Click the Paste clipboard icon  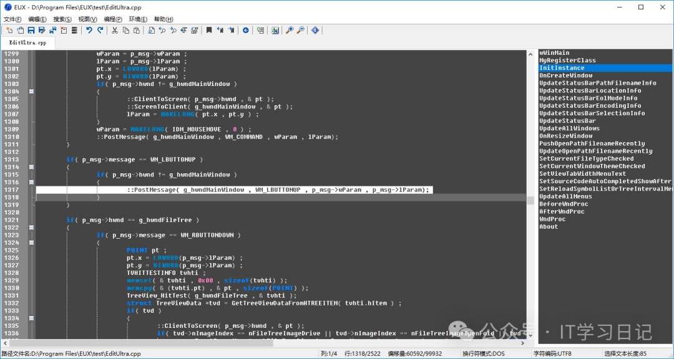coord(137,30)
